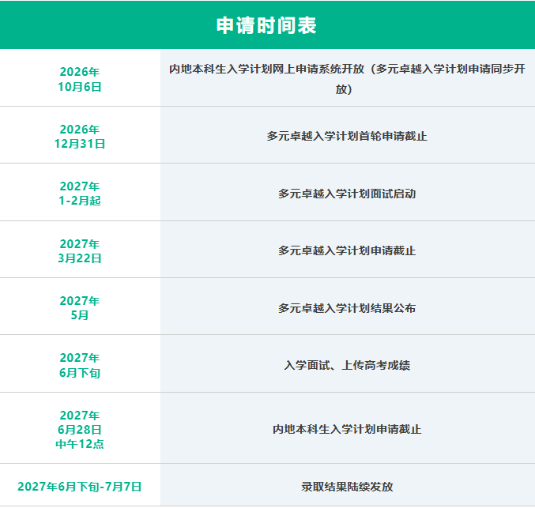Select the date cell 2027年 6月28日 中午12点
Viewport: 535px width, 508px height.
pos(80,430)
